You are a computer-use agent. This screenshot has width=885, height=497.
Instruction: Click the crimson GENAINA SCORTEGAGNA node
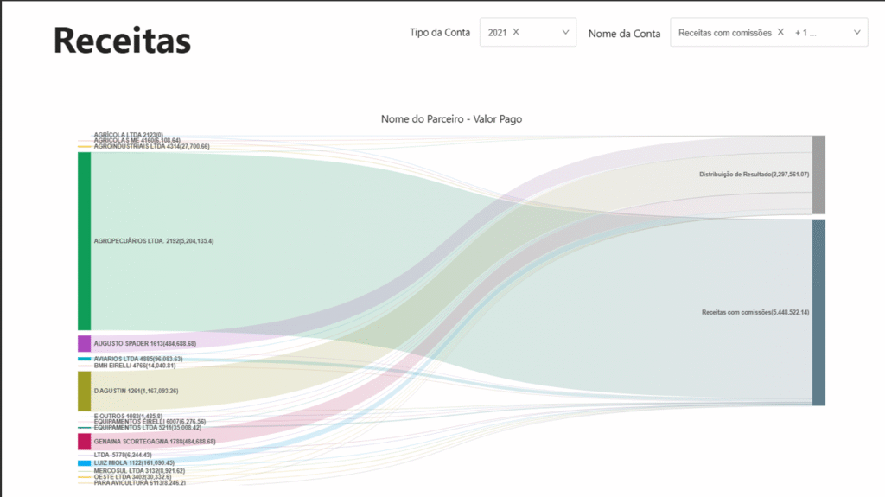tap(84, 441)
